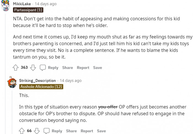The height and width of the screenshot is (134, 193).
Task: Click the comment bubble icon beside 363
Action: coord(43,68)
